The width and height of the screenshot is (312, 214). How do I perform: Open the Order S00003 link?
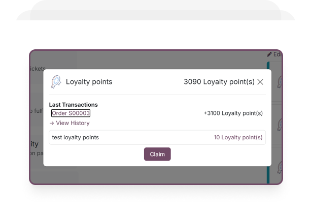coord(71,113)
